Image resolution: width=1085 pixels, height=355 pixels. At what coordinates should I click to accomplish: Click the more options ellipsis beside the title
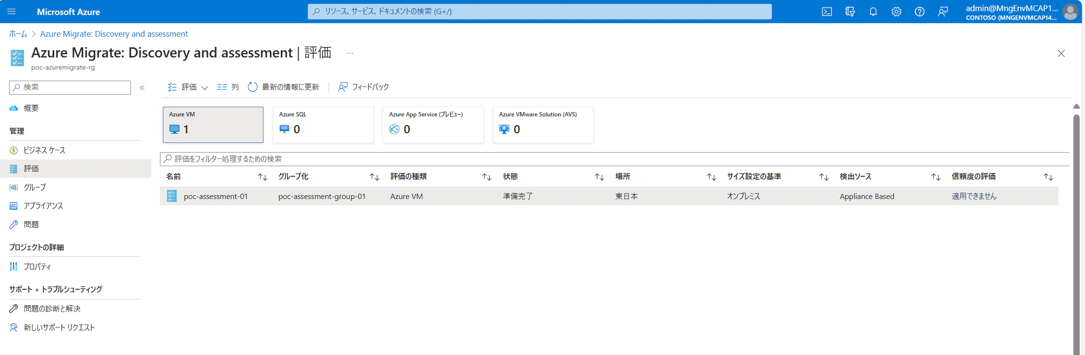[x=350, y=53]
